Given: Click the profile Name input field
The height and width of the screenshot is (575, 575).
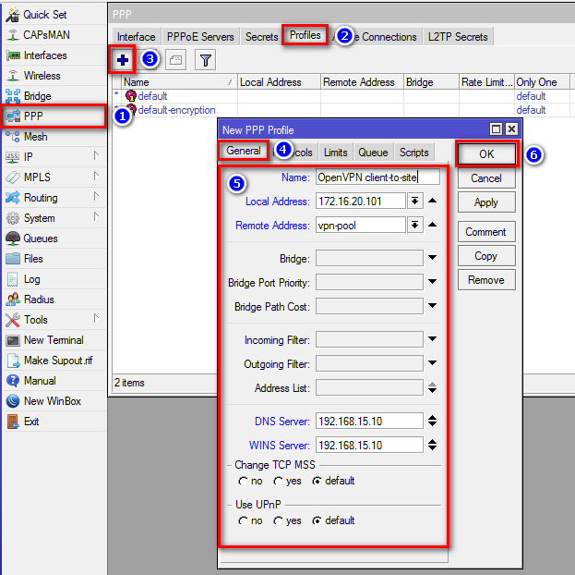Looking at the screenshot, I should [x=377, y=177].
